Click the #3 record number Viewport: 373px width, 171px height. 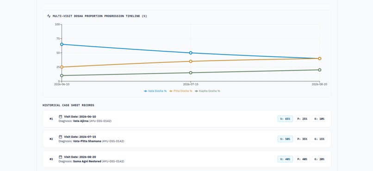pos(51,159)
